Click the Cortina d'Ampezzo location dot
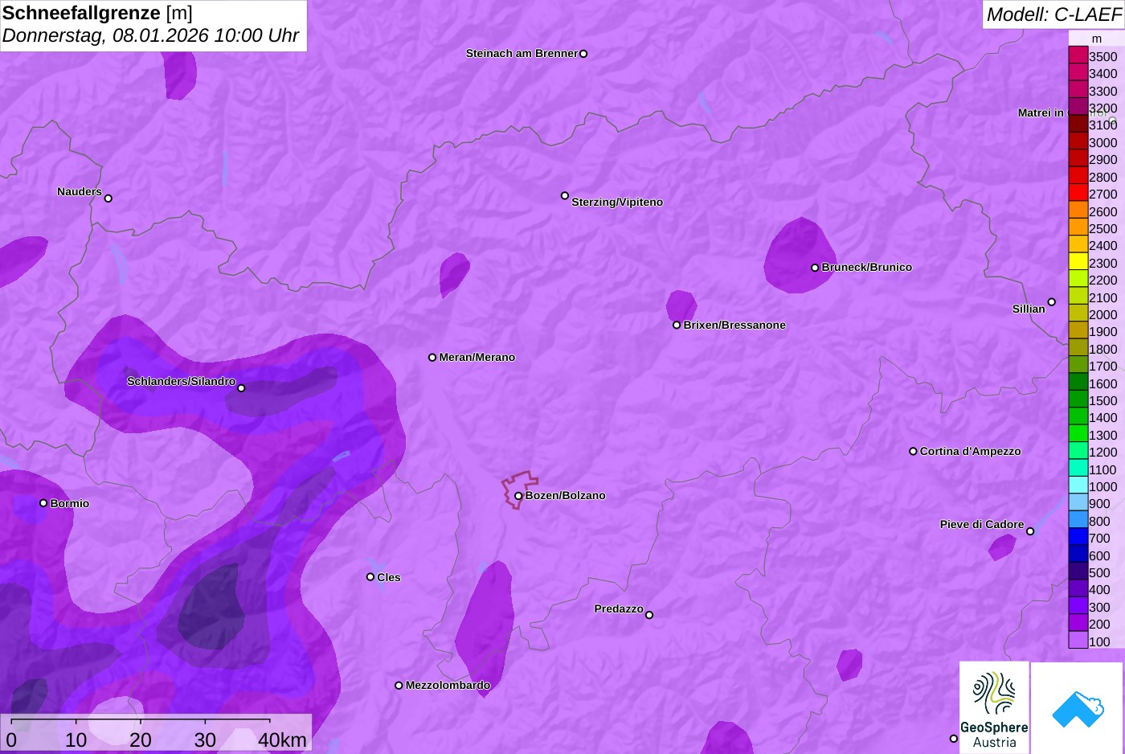The image size is (1125, 754). tap(913, 451)
